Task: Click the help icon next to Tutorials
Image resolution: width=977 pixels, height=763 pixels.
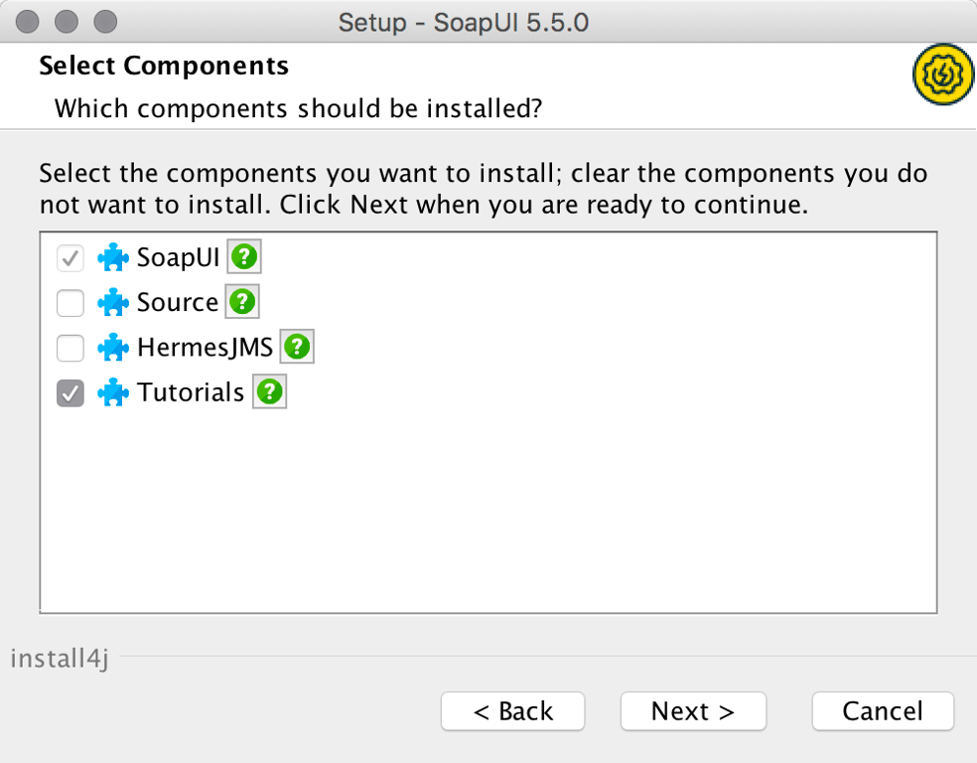Action: (x=269, y=392)
